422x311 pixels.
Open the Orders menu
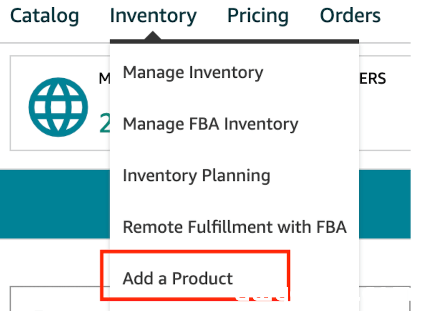tap(350, 16)
